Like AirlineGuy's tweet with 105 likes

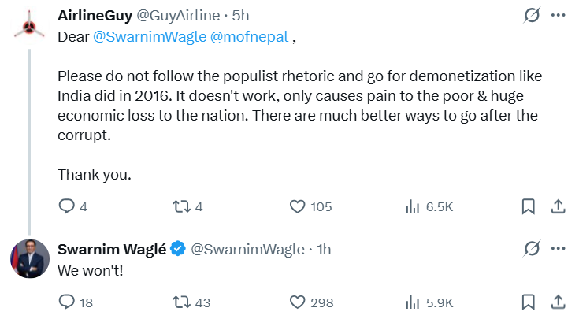[297, 206]
